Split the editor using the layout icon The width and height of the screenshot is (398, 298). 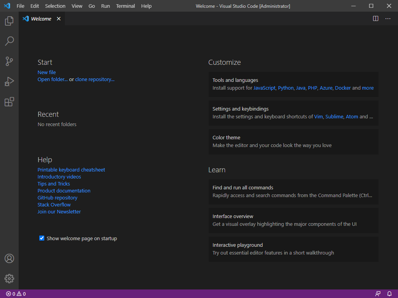click(375, 18)
